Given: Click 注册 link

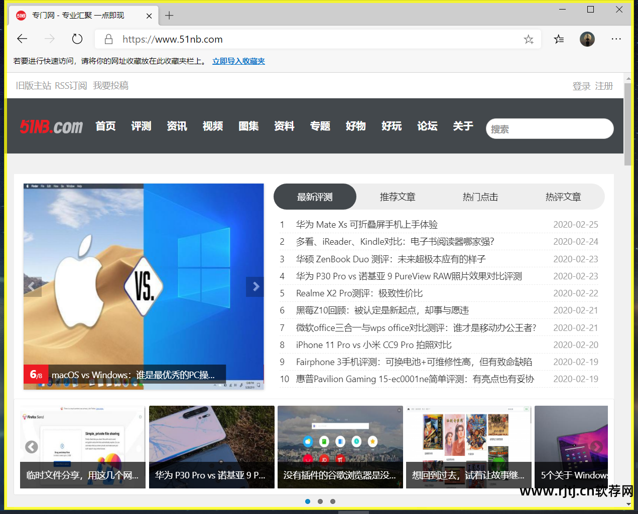Looking at the screenshot, I should point(604,86).
